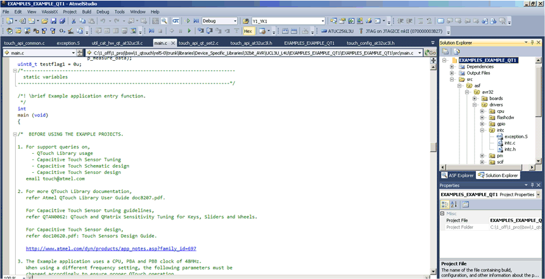
Task: Click the Start Debugging and Break icon
Action: 196,21
